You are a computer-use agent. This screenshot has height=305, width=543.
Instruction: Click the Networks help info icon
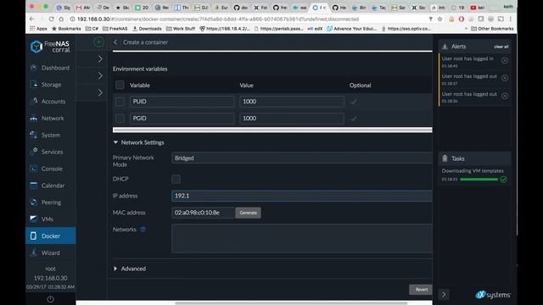(143, 230)
